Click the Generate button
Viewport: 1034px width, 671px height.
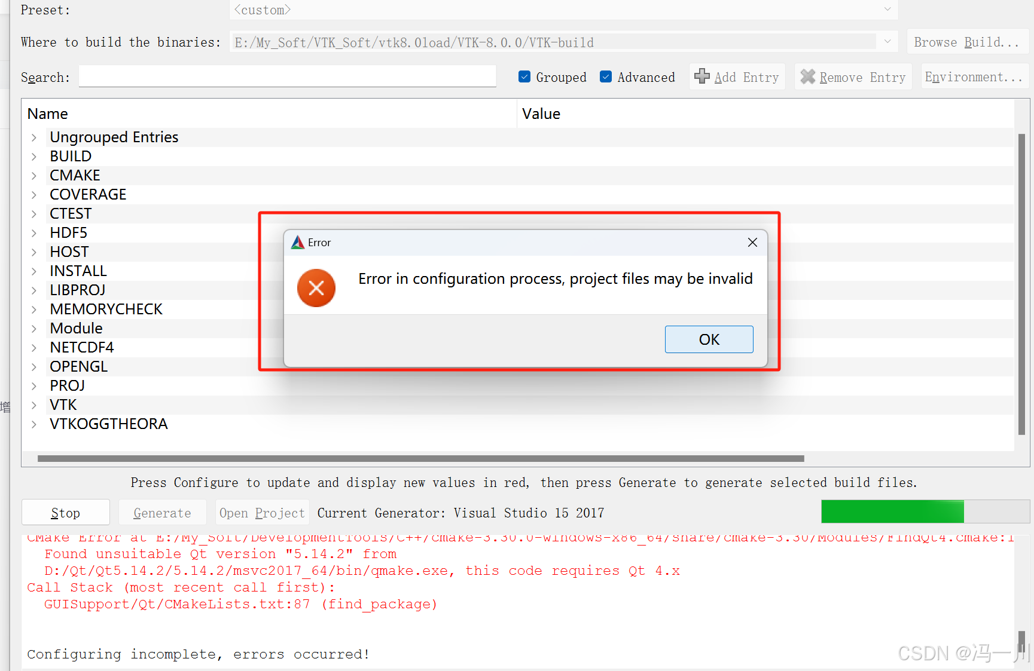point(162,513)
